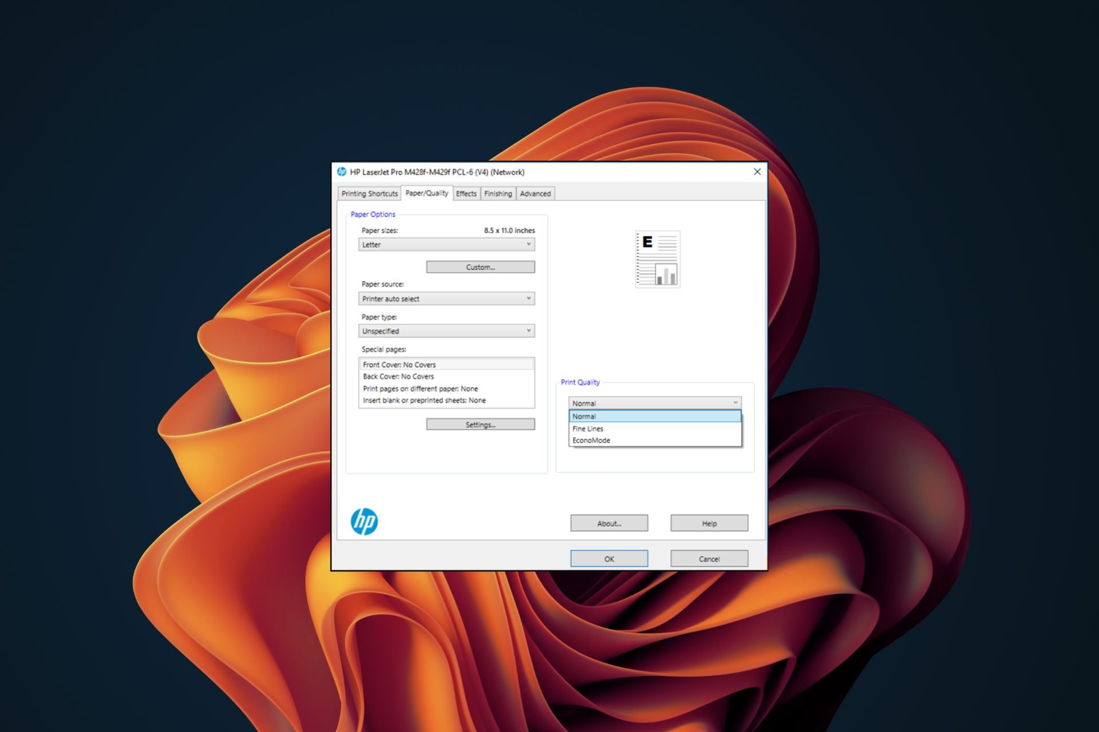Open the Advanced tab
Image resolution: width=1099 pixels, height=732 pixels.
535,194
